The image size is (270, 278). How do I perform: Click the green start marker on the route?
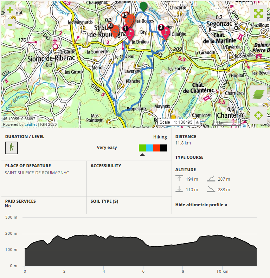pyautogui.click(x=143, y=6)
